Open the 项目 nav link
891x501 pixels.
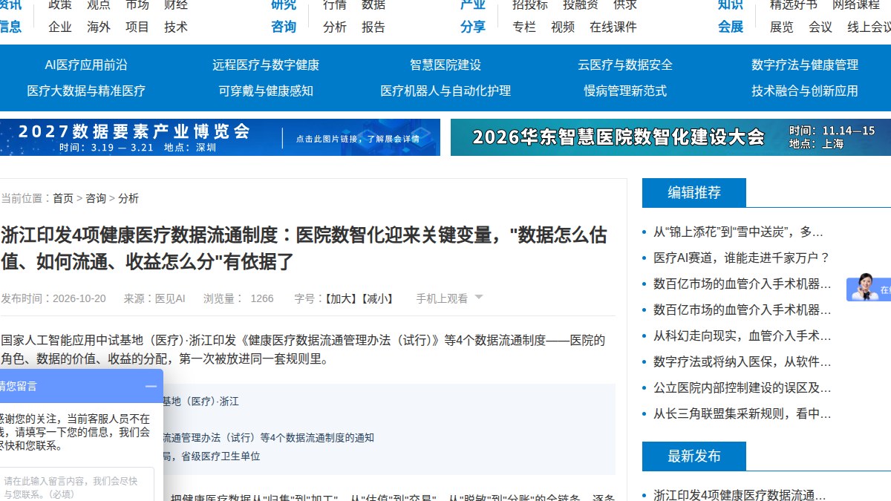tap(137, 27)
